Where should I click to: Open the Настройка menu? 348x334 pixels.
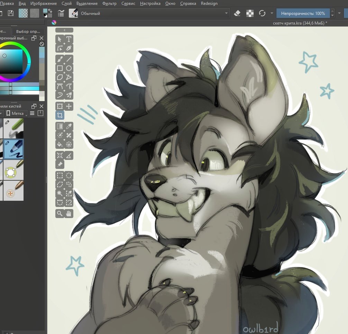tap(150, 3)
